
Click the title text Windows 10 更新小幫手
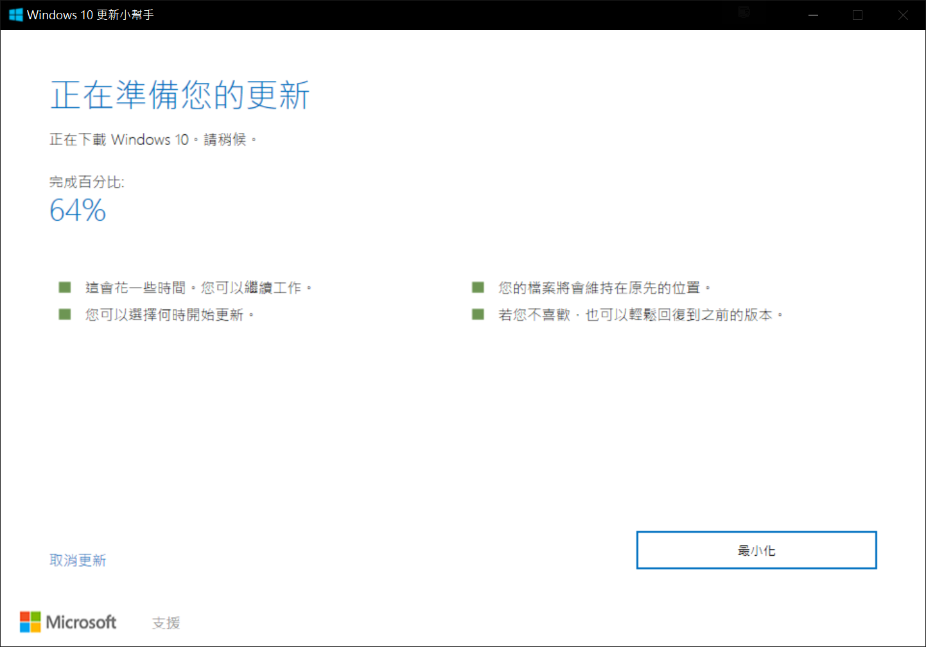point(91,15)
